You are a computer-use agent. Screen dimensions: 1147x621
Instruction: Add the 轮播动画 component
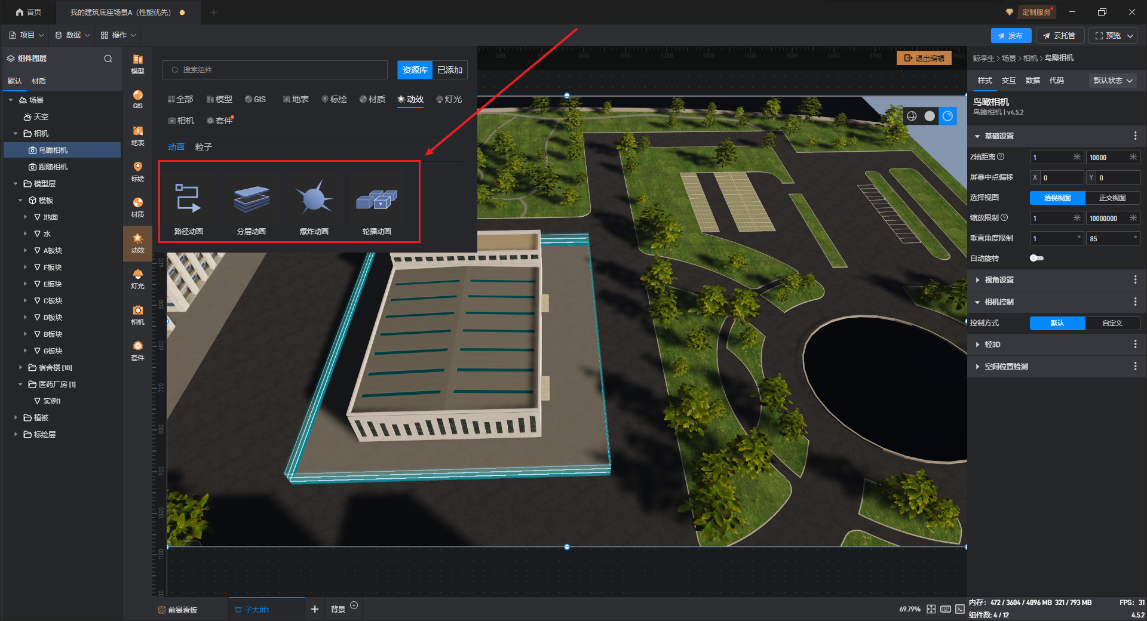pyautogui.click(x=377, y=205)
